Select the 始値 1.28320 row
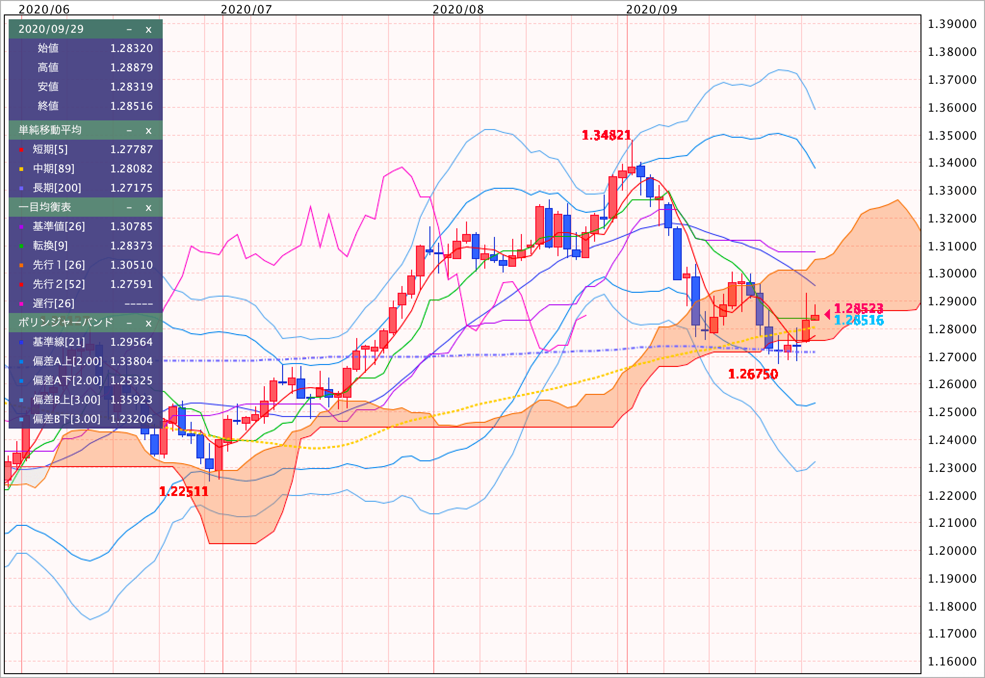This screenshot has width=985, height=678. (x=86, y=48)
